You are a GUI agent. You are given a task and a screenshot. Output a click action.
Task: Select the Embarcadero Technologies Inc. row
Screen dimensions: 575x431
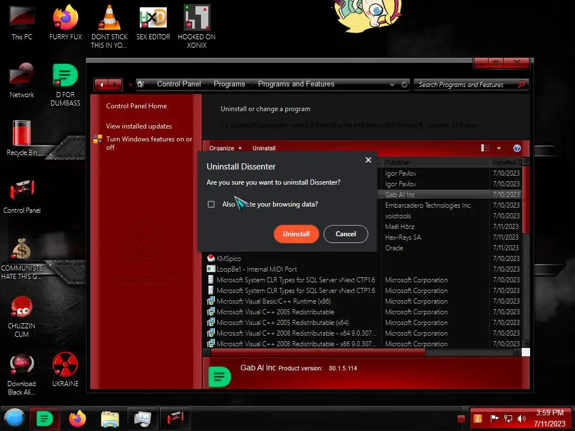point(449,205)
